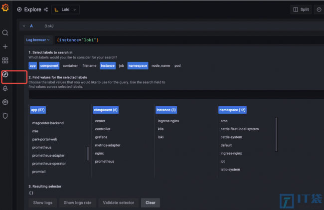Open the Loki data source dropdown
The width and height of the screenshot is (324, 210).
[x=65, y=9]
